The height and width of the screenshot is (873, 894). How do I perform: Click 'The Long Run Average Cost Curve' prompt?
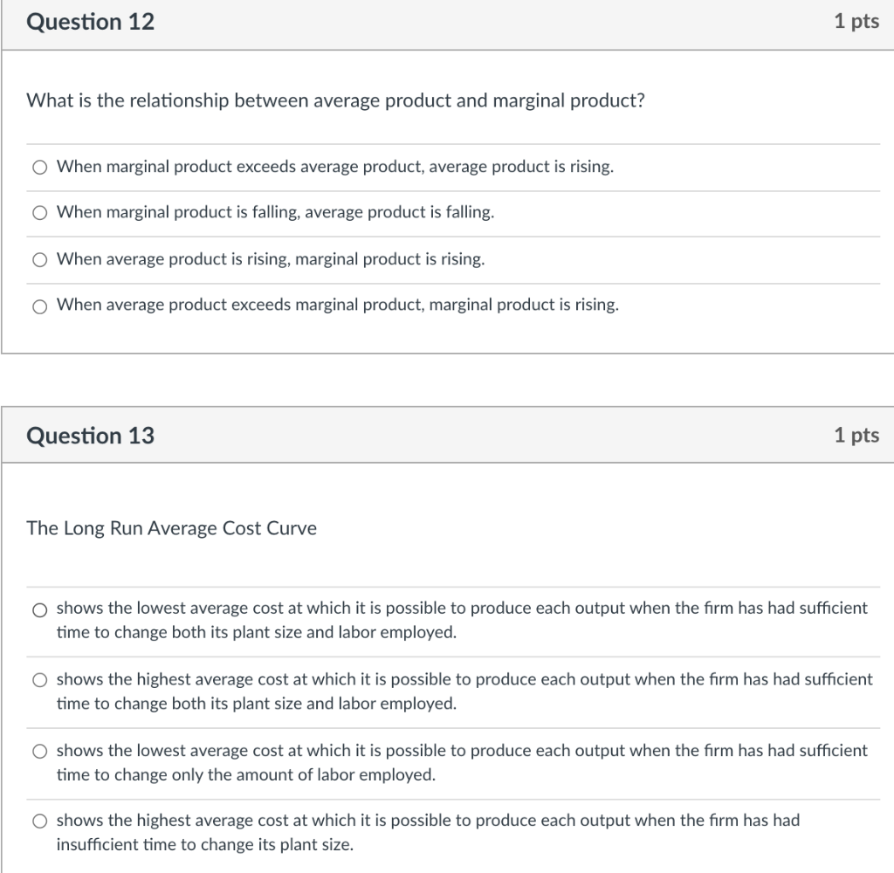(172, 528)
